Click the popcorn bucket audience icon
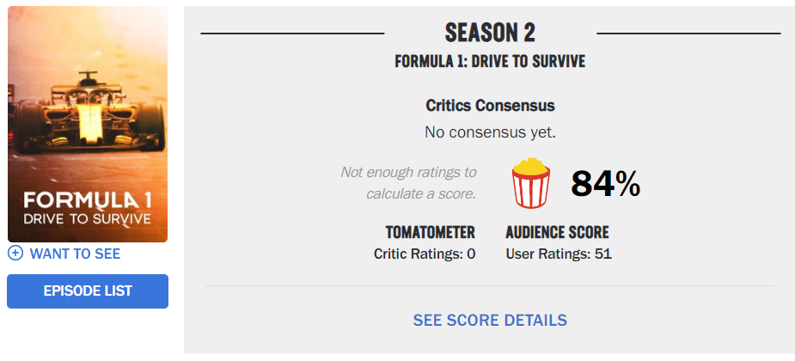 coord(531,182)
